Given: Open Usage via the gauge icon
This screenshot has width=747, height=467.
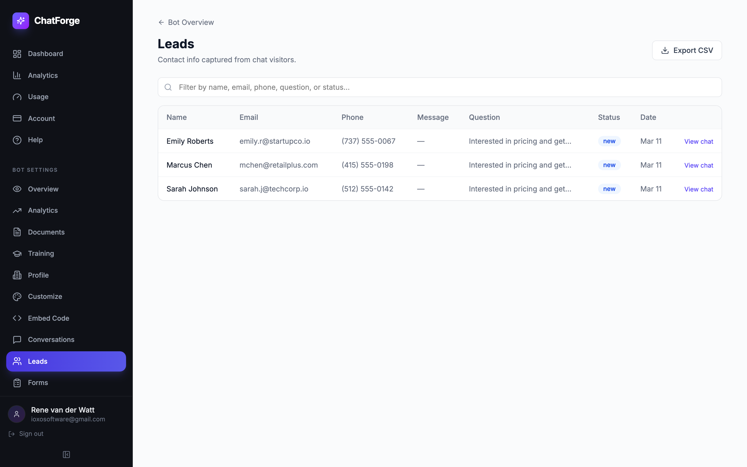Looking at the screenshot, I should click(x=17, y=97).
